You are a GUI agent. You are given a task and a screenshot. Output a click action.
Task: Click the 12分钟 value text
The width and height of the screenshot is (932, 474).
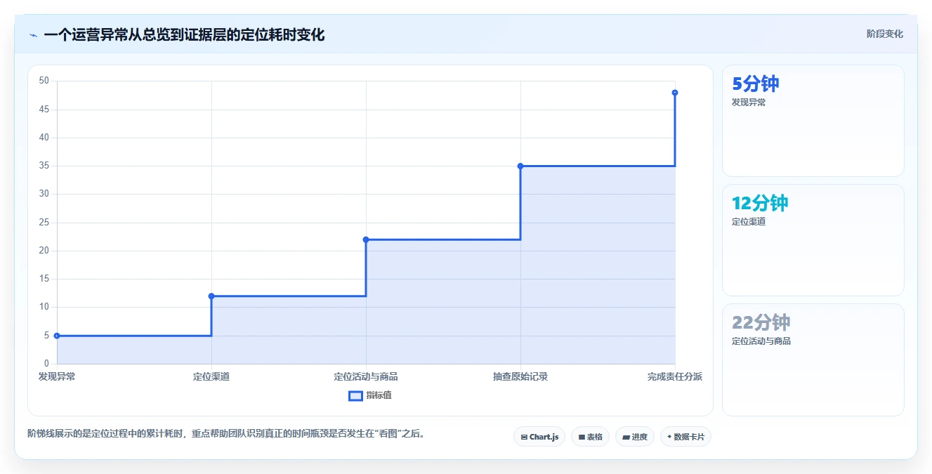(x=760, y=203)
